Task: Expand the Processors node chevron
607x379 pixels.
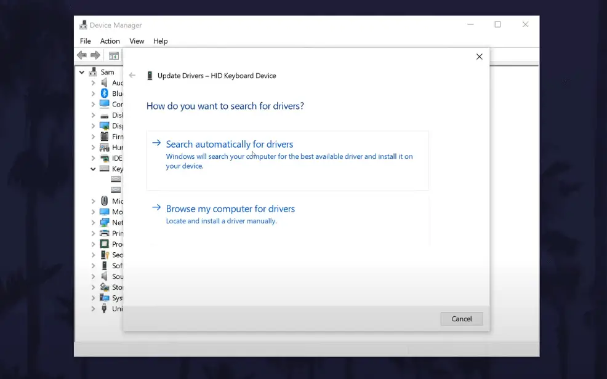Action: tap(93, 244)
